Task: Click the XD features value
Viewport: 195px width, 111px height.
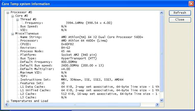Action: tap(63, 83)
